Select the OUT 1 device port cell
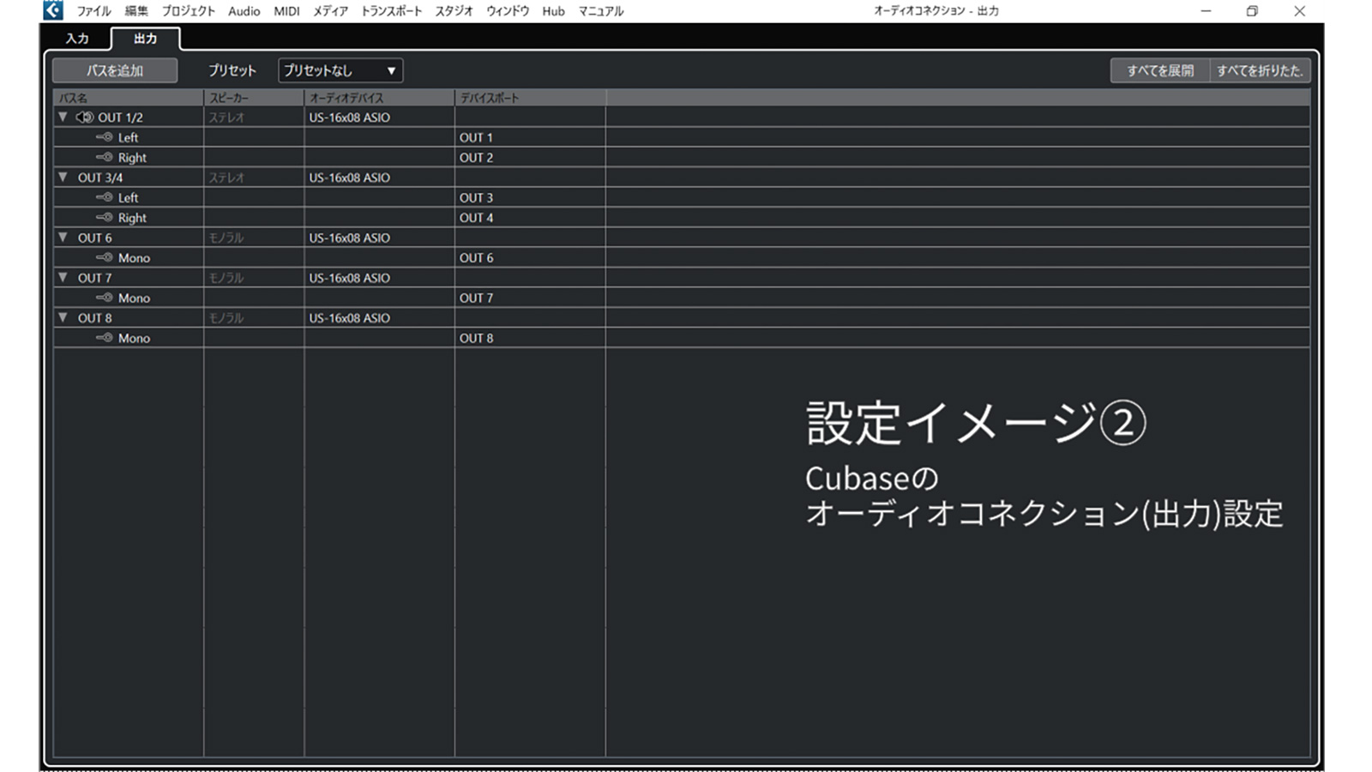This screenshot has width=1372, height=772. point(530,137)
